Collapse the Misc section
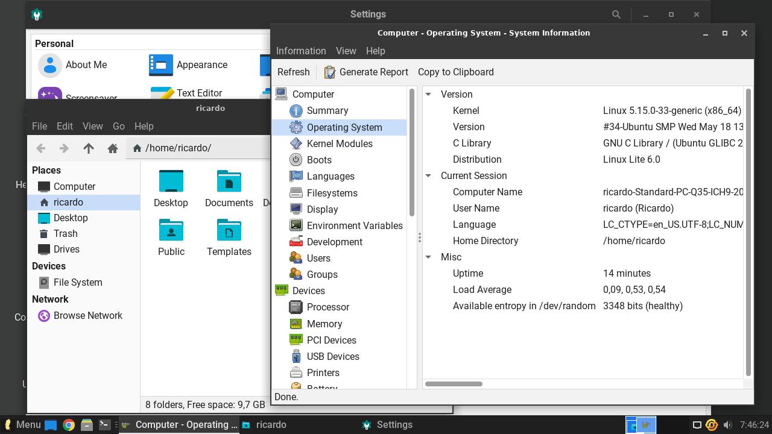The width and height of the screenshot is (772, 434). pyautogui.click(x=428, y=257)
